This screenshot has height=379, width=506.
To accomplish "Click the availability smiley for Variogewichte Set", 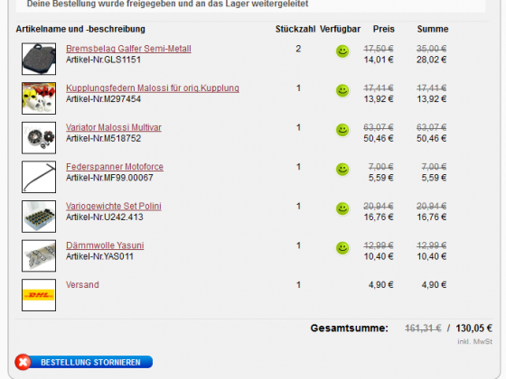I will tap(342, 208).
